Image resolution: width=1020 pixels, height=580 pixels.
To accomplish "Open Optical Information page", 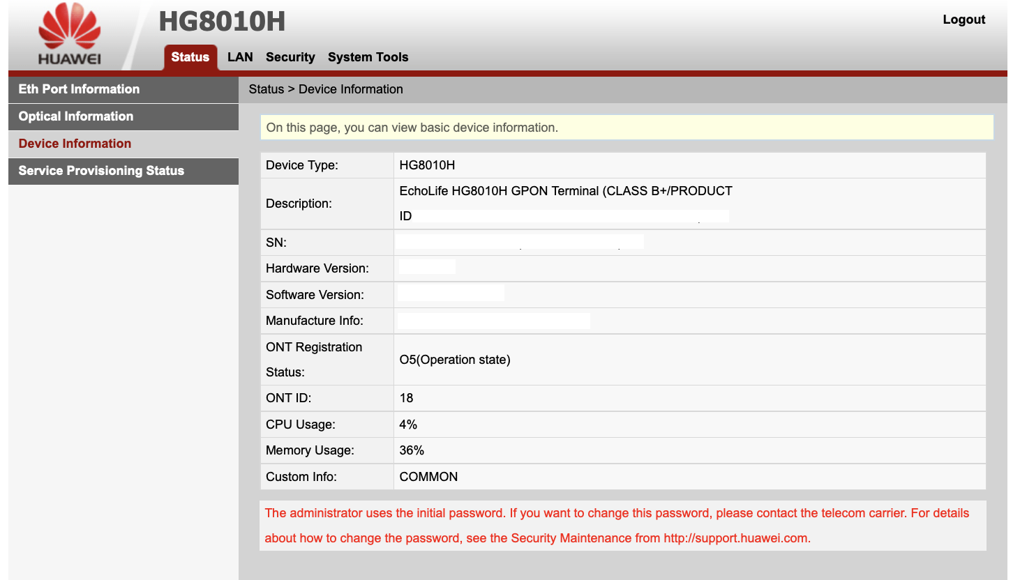I will 123,116.
